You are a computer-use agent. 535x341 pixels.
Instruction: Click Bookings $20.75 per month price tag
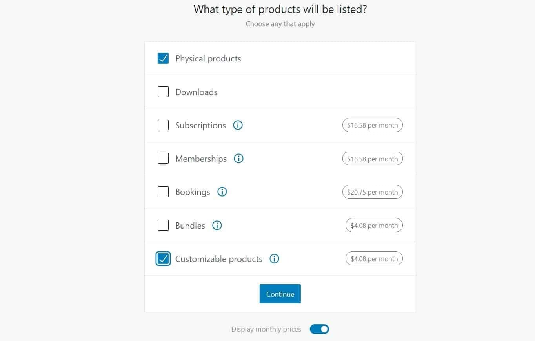tap(372, 192)
